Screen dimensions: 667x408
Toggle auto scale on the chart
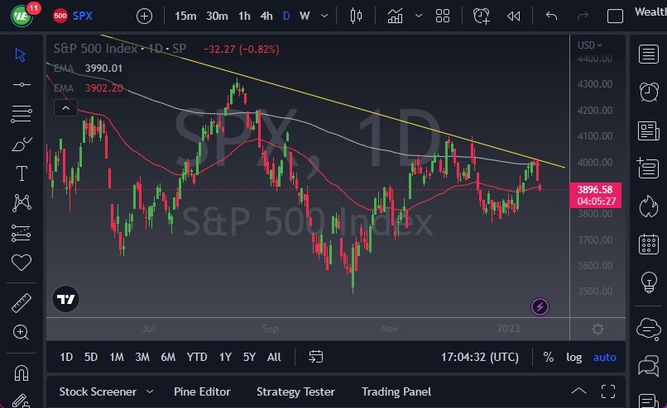(605, 357)
